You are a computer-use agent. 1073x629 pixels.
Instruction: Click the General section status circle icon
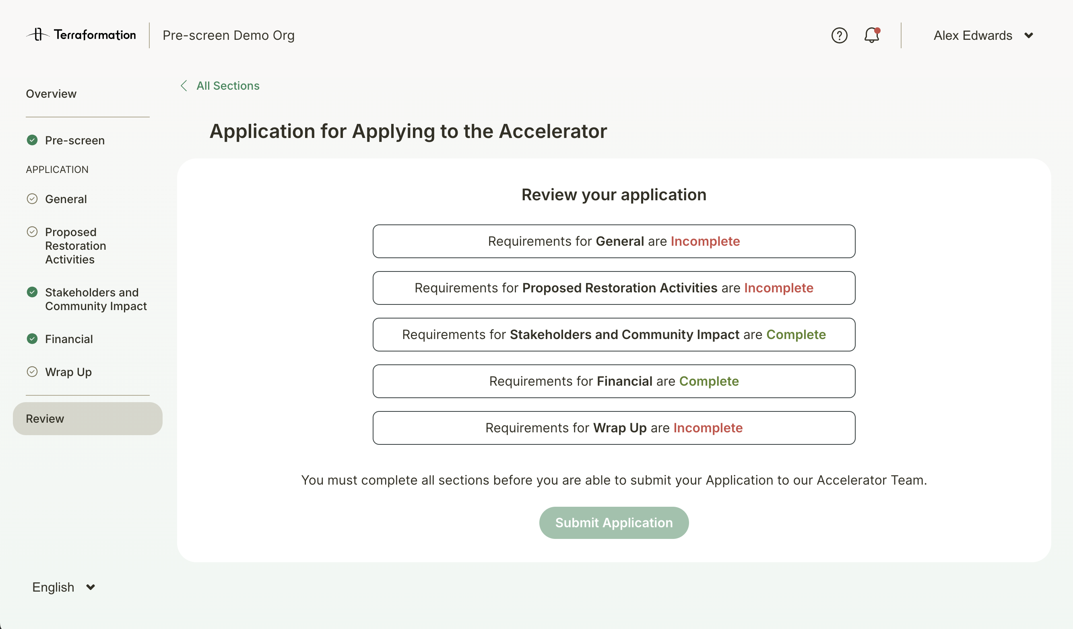tap(32, 199)
